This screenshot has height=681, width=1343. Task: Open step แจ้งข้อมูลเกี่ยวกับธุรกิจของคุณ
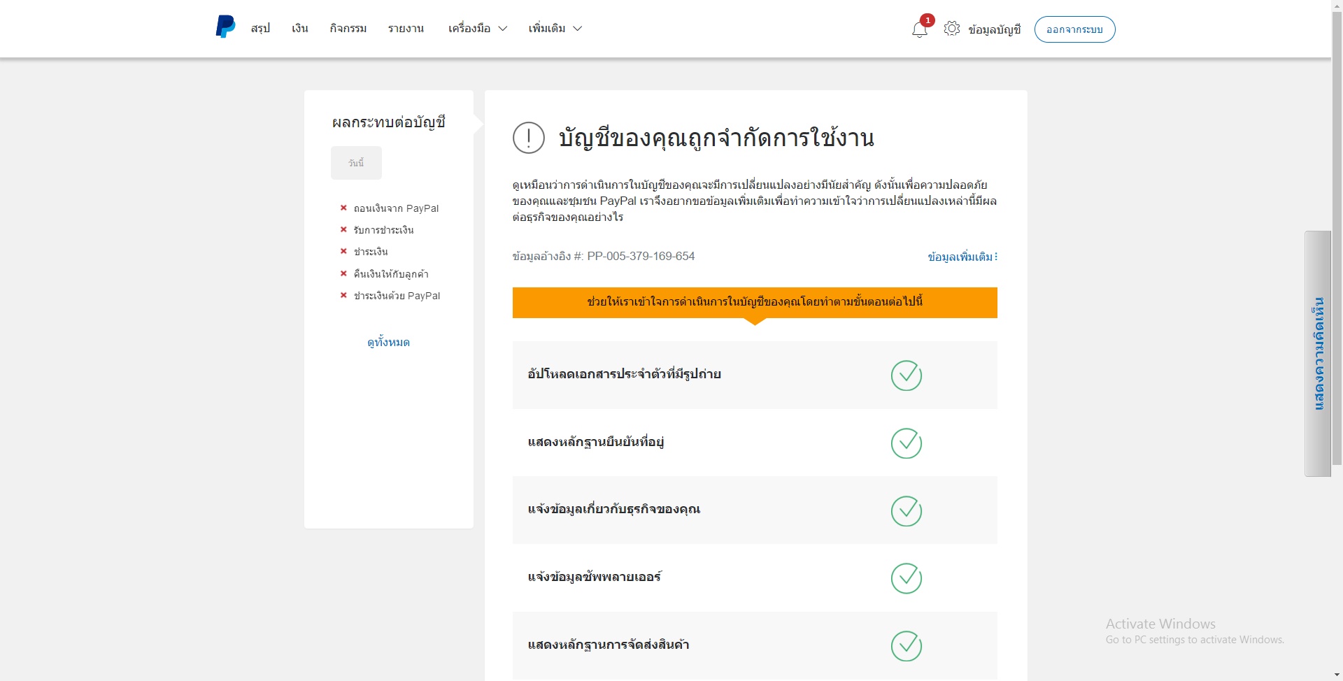(x=755, y=510)
